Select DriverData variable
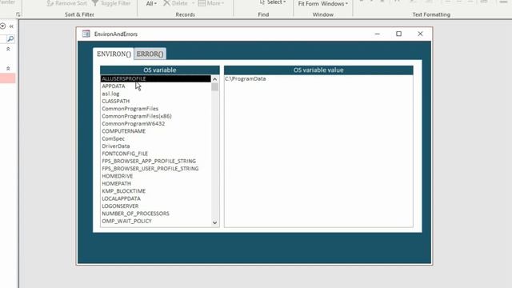 156,146
